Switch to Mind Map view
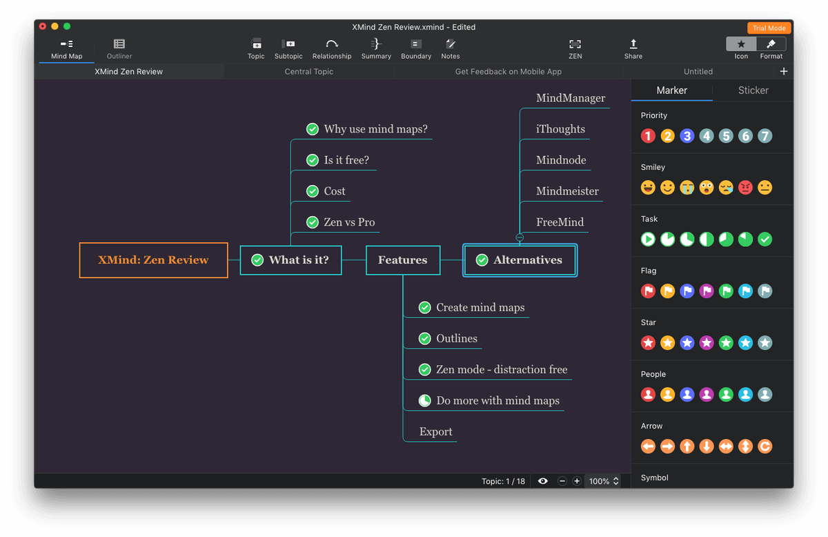Viewport: 828px width, 537px height. pos(67,49)
